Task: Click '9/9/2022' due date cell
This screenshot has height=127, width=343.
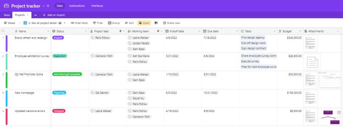Action: pos(221,117)
